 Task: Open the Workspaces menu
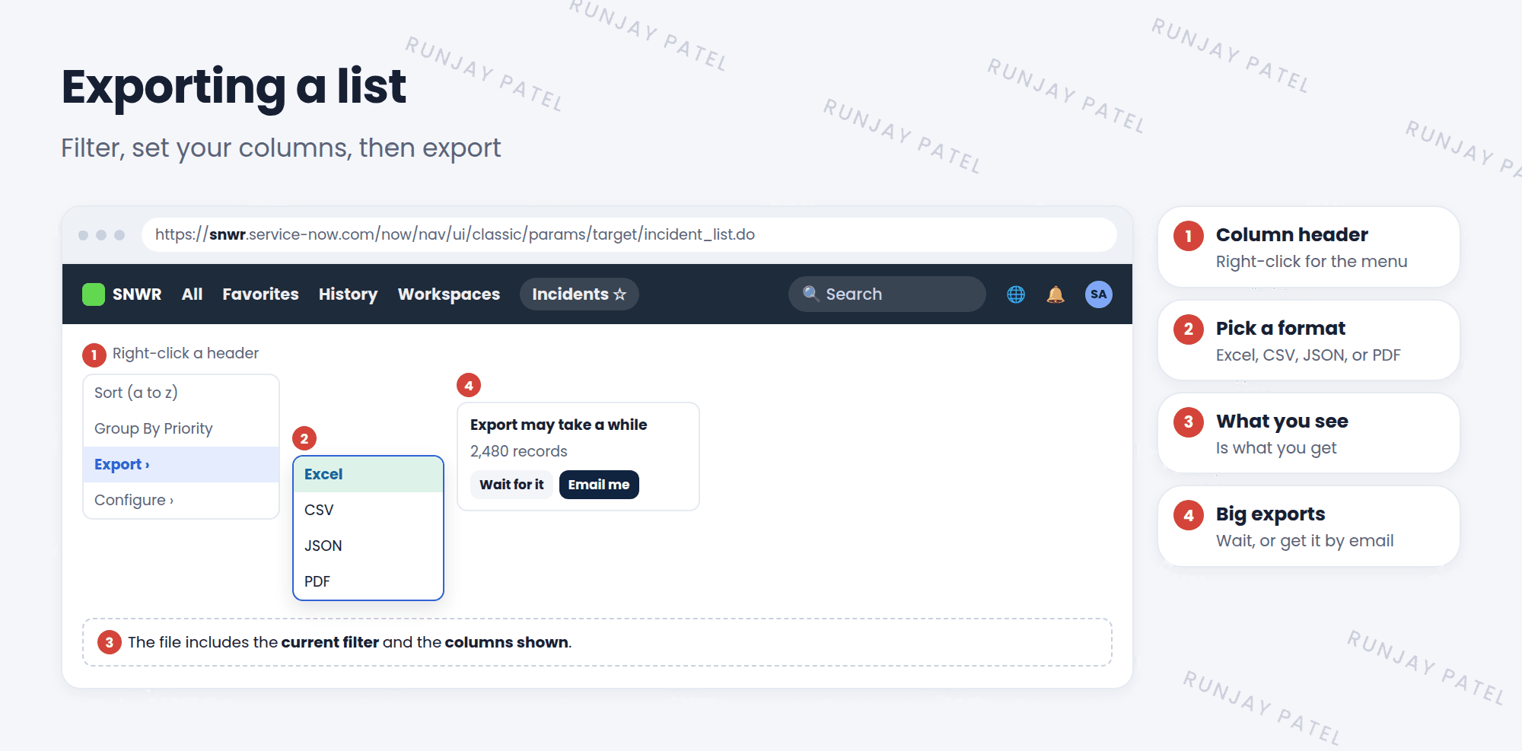449,294
